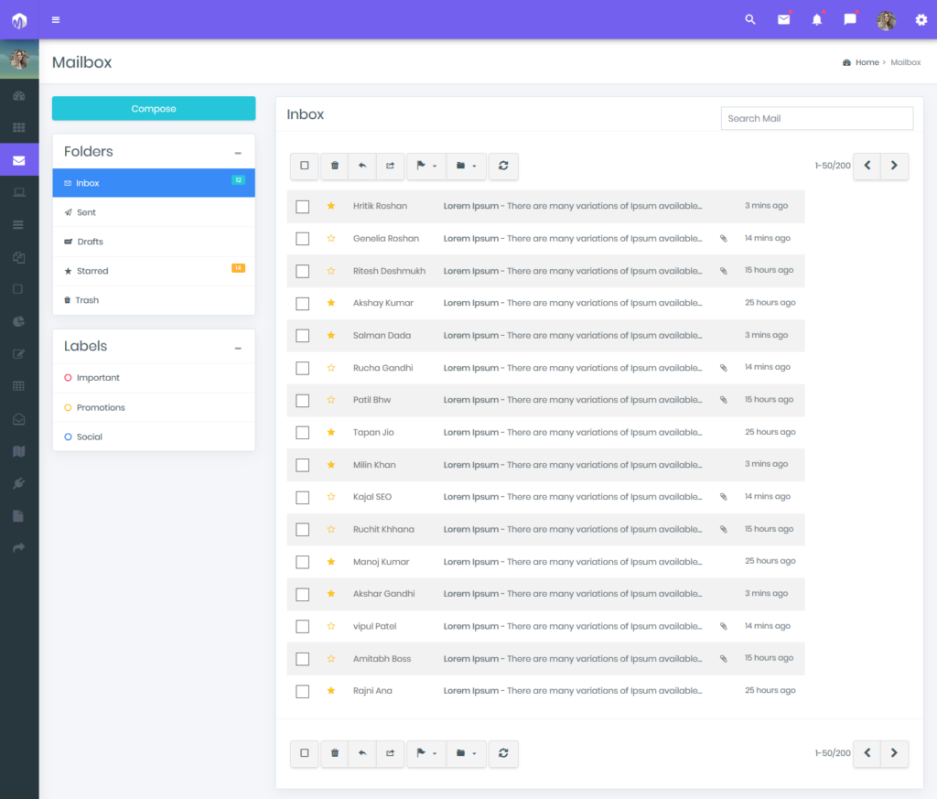Open notifications via the bell icon
This screenshot has width=937, height=799.
tap(816, 19)
